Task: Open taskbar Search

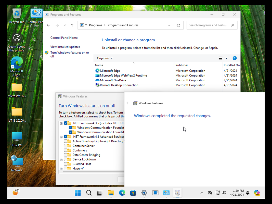Action: (x=89, y=193)
